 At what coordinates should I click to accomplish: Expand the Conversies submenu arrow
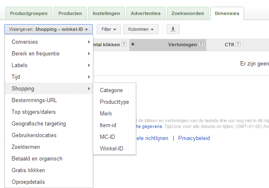point(89,42)
